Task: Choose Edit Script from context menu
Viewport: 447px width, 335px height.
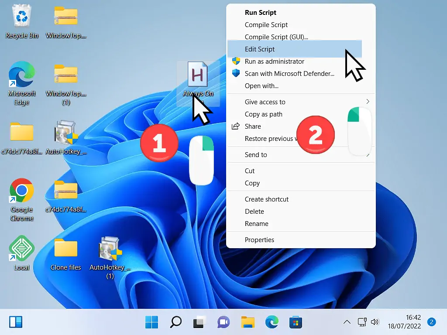Action: point(260,49)
